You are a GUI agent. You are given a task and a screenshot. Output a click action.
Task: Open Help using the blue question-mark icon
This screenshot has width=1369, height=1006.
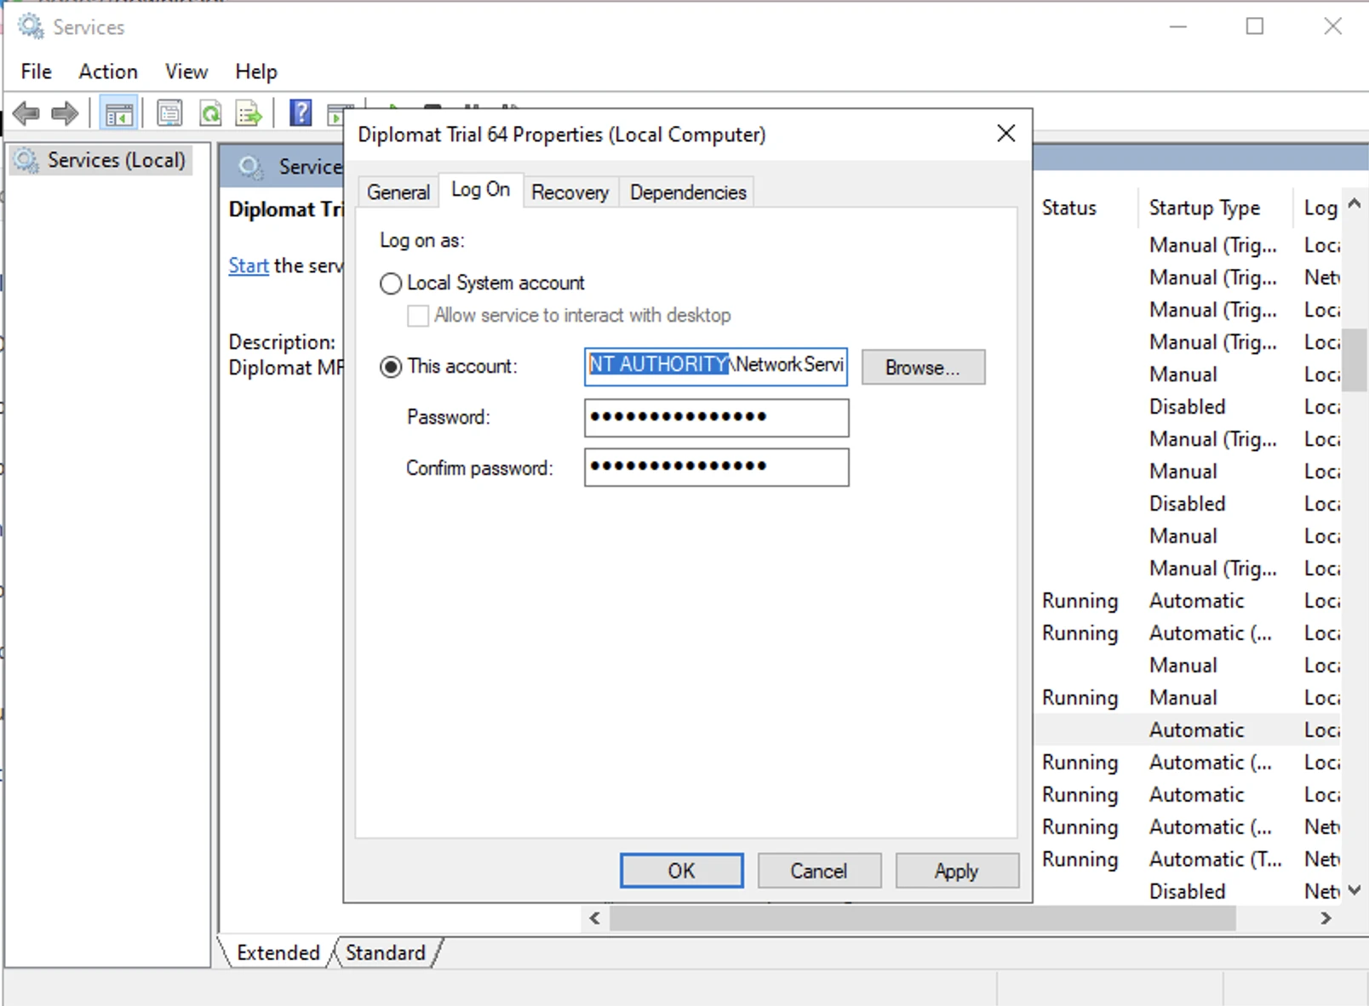tap(301, 112)
